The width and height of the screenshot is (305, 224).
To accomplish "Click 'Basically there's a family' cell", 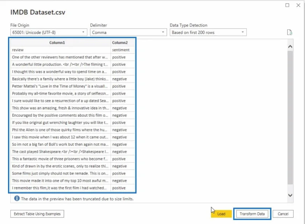I will [x=61, y=79].
